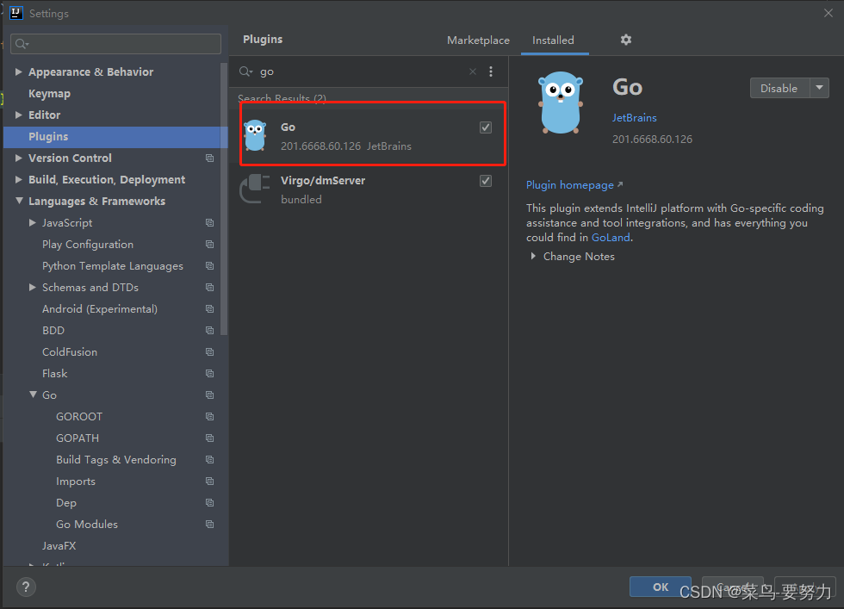The height and width of the screenshot is (609, 844).
Task: Select Keymap in the settings tree
Action: coord(50,93)
